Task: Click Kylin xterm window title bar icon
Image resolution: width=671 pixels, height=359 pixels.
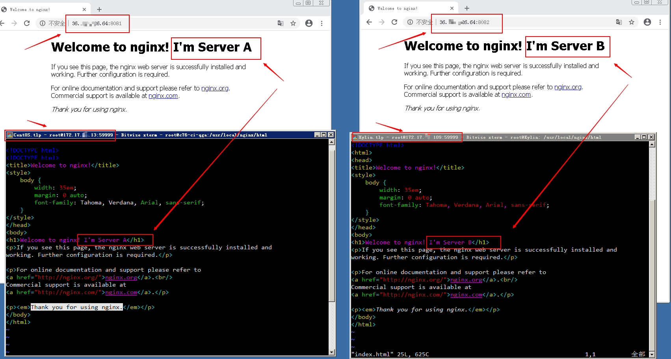Action: point(355,137)
